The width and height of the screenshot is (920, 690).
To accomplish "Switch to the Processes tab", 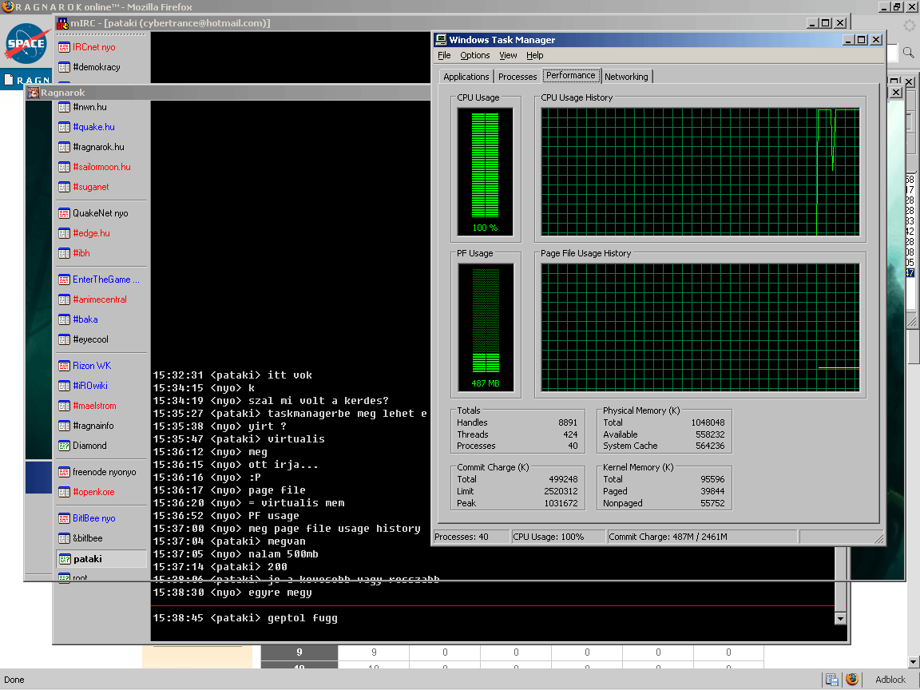I will (517, 77).
